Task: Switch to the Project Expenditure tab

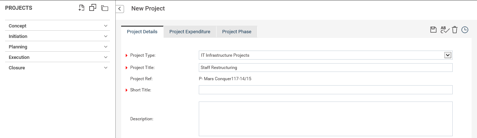Action: pos(190,32)
